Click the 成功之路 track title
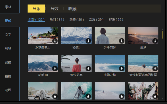 [110, 75]
